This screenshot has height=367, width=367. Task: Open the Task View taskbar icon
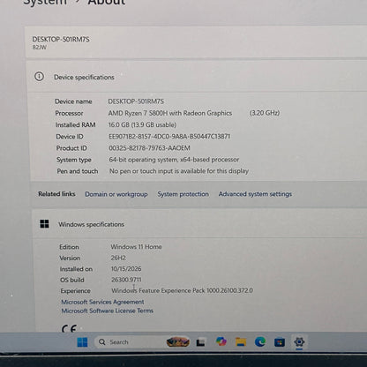point(200,342)
